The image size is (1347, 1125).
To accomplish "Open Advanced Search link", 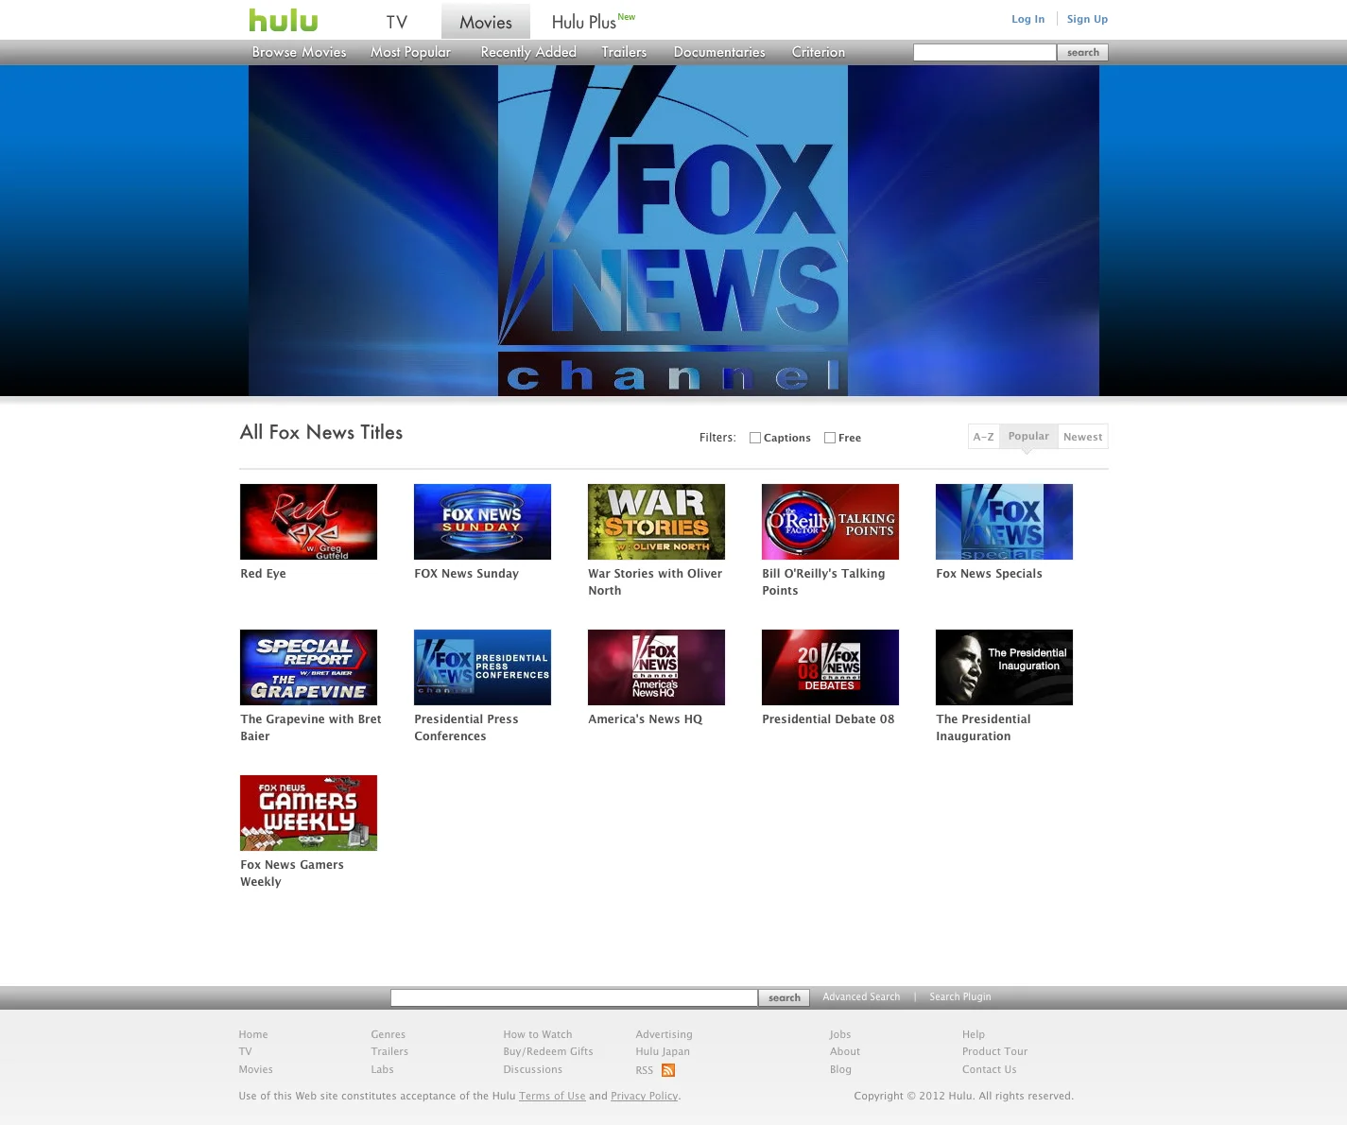I will click(861, 996).
